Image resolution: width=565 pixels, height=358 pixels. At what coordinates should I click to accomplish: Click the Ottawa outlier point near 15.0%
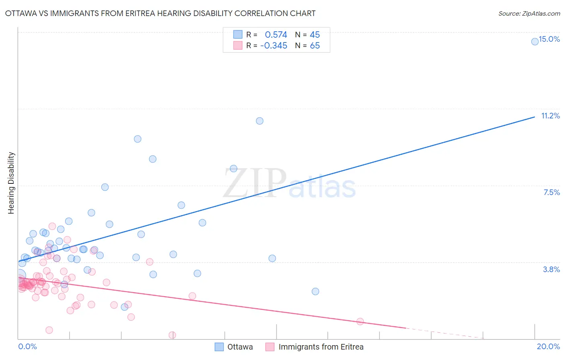[x=535, y=41]
